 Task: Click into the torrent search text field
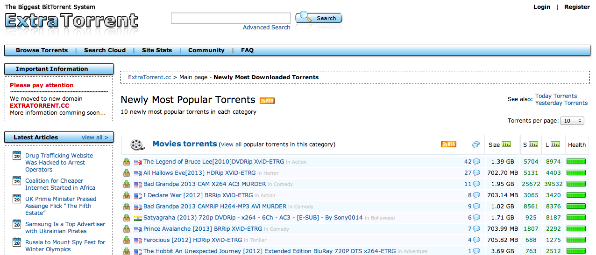coord(231,18)
